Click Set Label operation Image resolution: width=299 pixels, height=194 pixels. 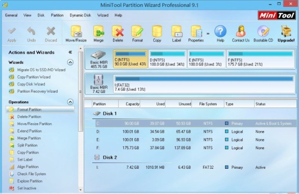click(25, 160)
